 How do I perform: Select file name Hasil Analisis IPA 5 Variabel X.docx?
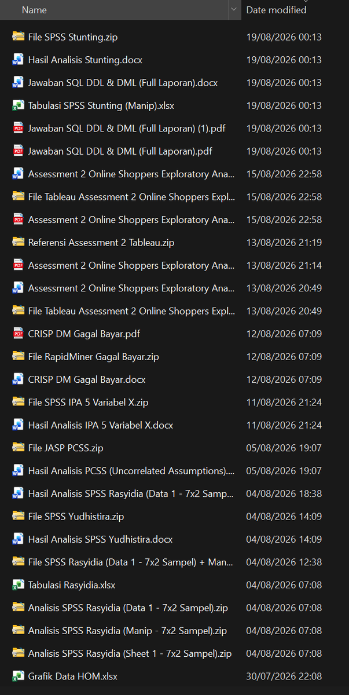[101, 425]
